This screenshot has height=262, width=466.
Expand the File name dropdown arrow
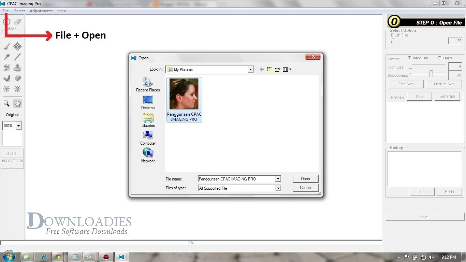[x=278, y=179]
